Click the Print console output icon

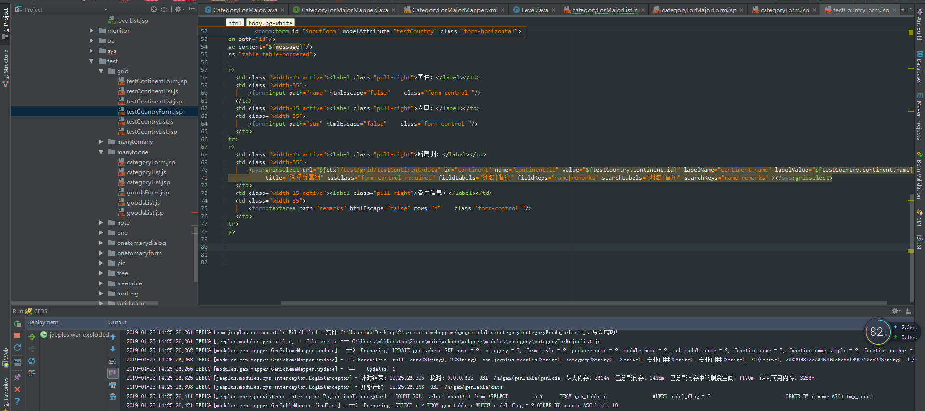click(x=113, y=385)
